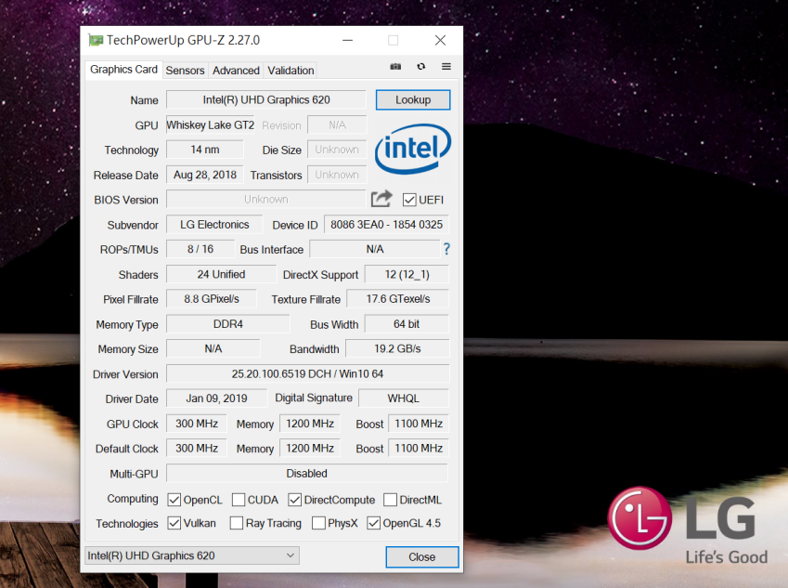
Task: Click the GPU-Z title bar app icon
Action: click(x=96, y=40)
